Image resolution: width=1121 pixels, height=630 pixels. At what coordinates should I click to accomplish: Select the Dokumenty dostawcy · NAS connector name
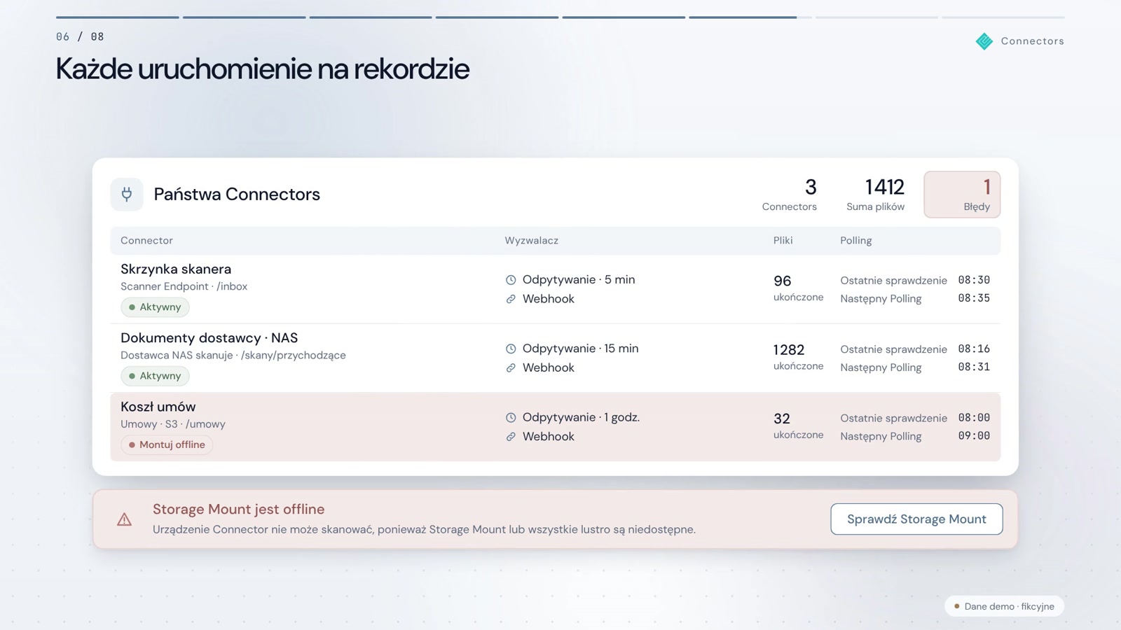209,338
